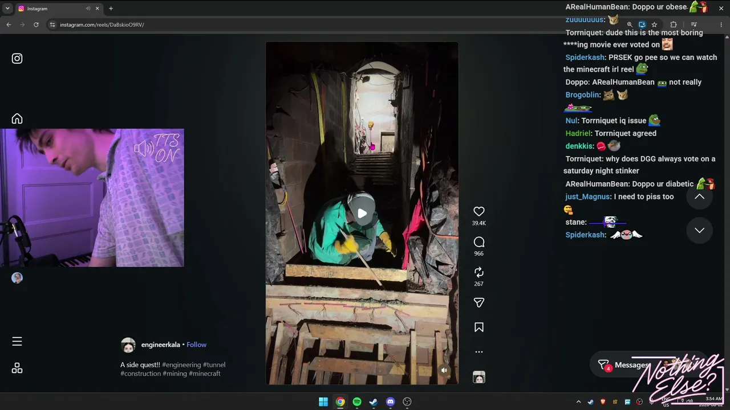This screenshot has width=730, height=410.
Task: Open Spotify from the taskbar
Action: [x=357, y=402]
